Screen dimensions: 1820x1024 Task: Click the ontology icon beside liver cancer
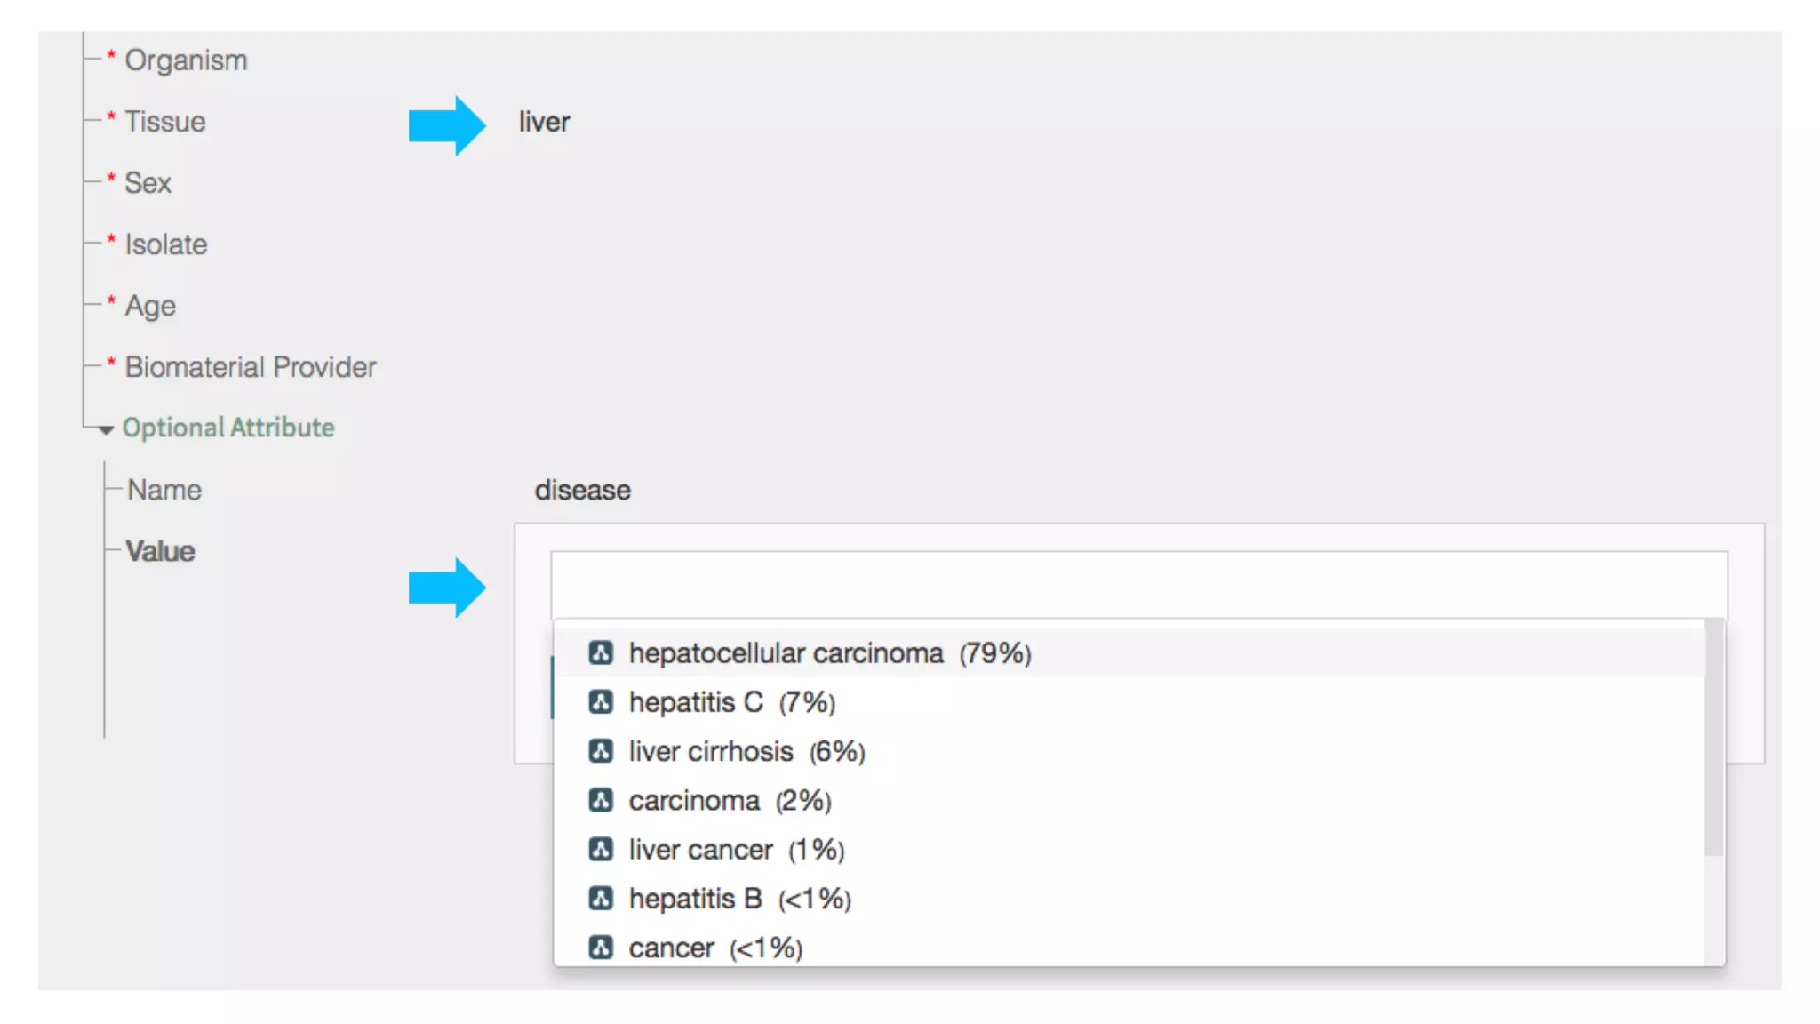pos(601,849)
